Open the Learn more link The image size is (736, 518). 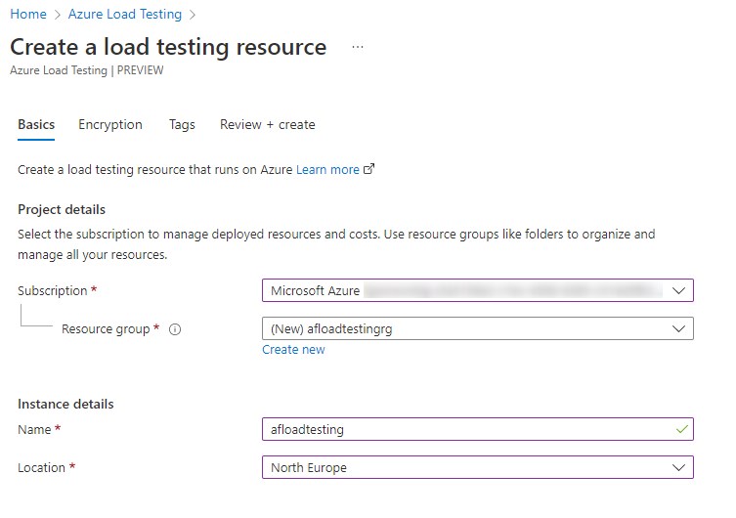(327, 169)
